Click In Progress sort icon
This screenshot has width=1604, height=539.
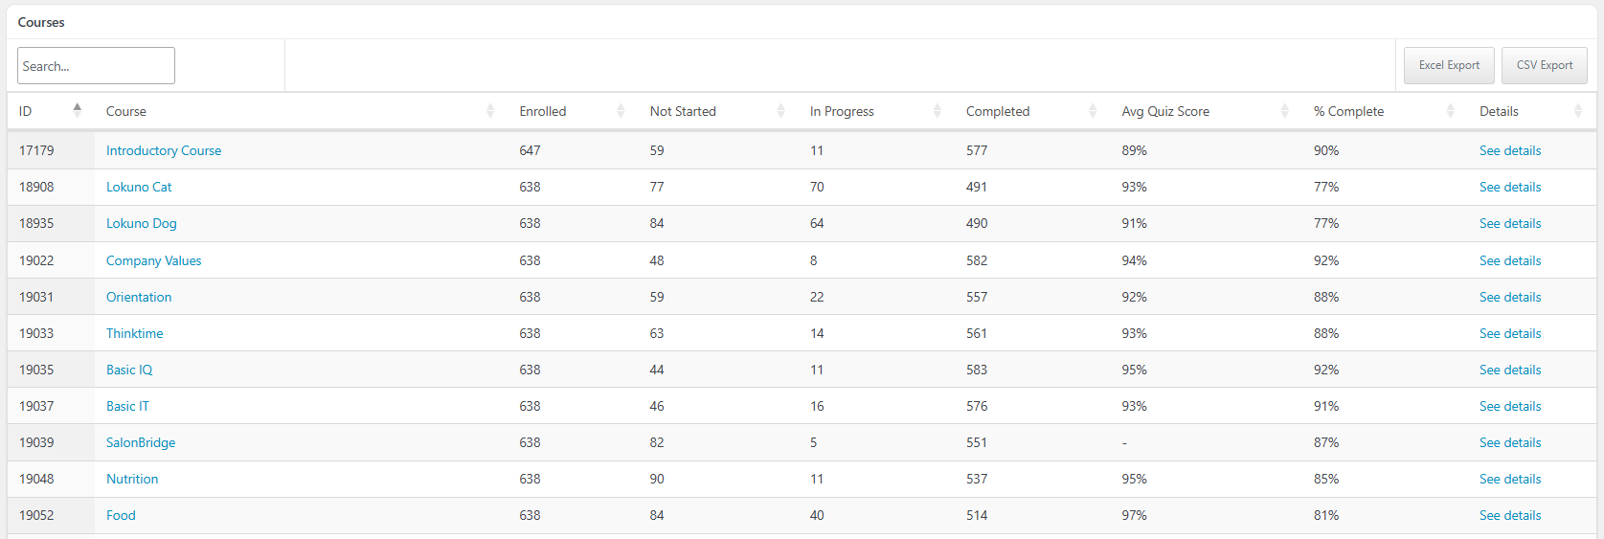(937, 111)
